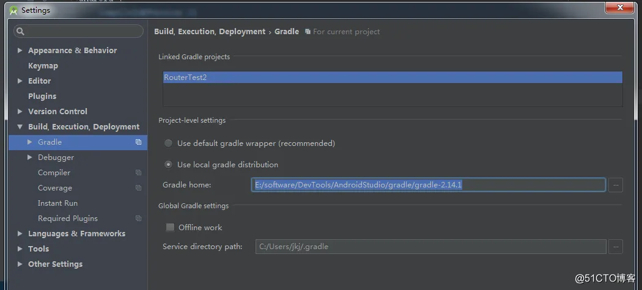
Task: Browse for the Gradle home folder
Action: click(616, 184)
